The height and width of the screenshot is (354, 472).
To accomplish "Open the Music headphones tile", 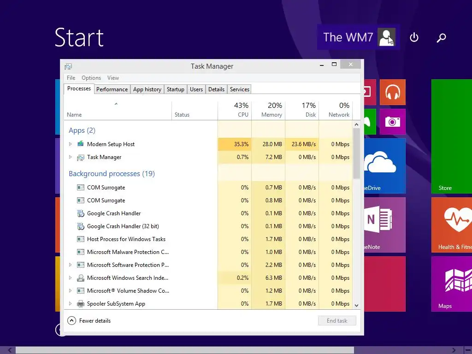I will coord(393,92).
